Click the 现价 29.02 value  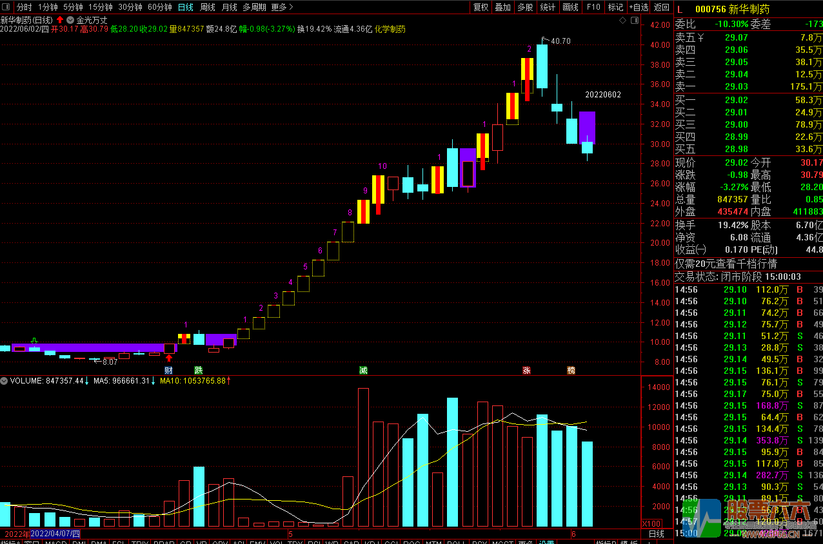[x=736, y=162]
